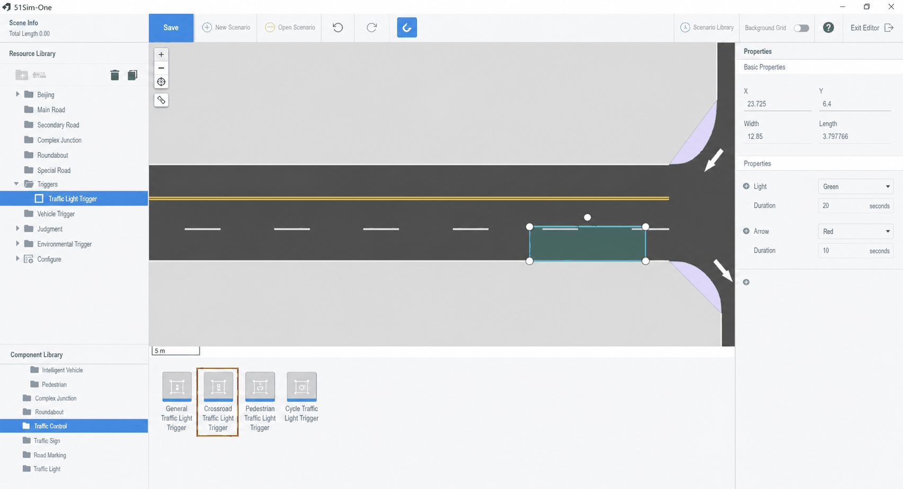
Task: Select the resource Complex Junction folder
Action: point(59,140)
